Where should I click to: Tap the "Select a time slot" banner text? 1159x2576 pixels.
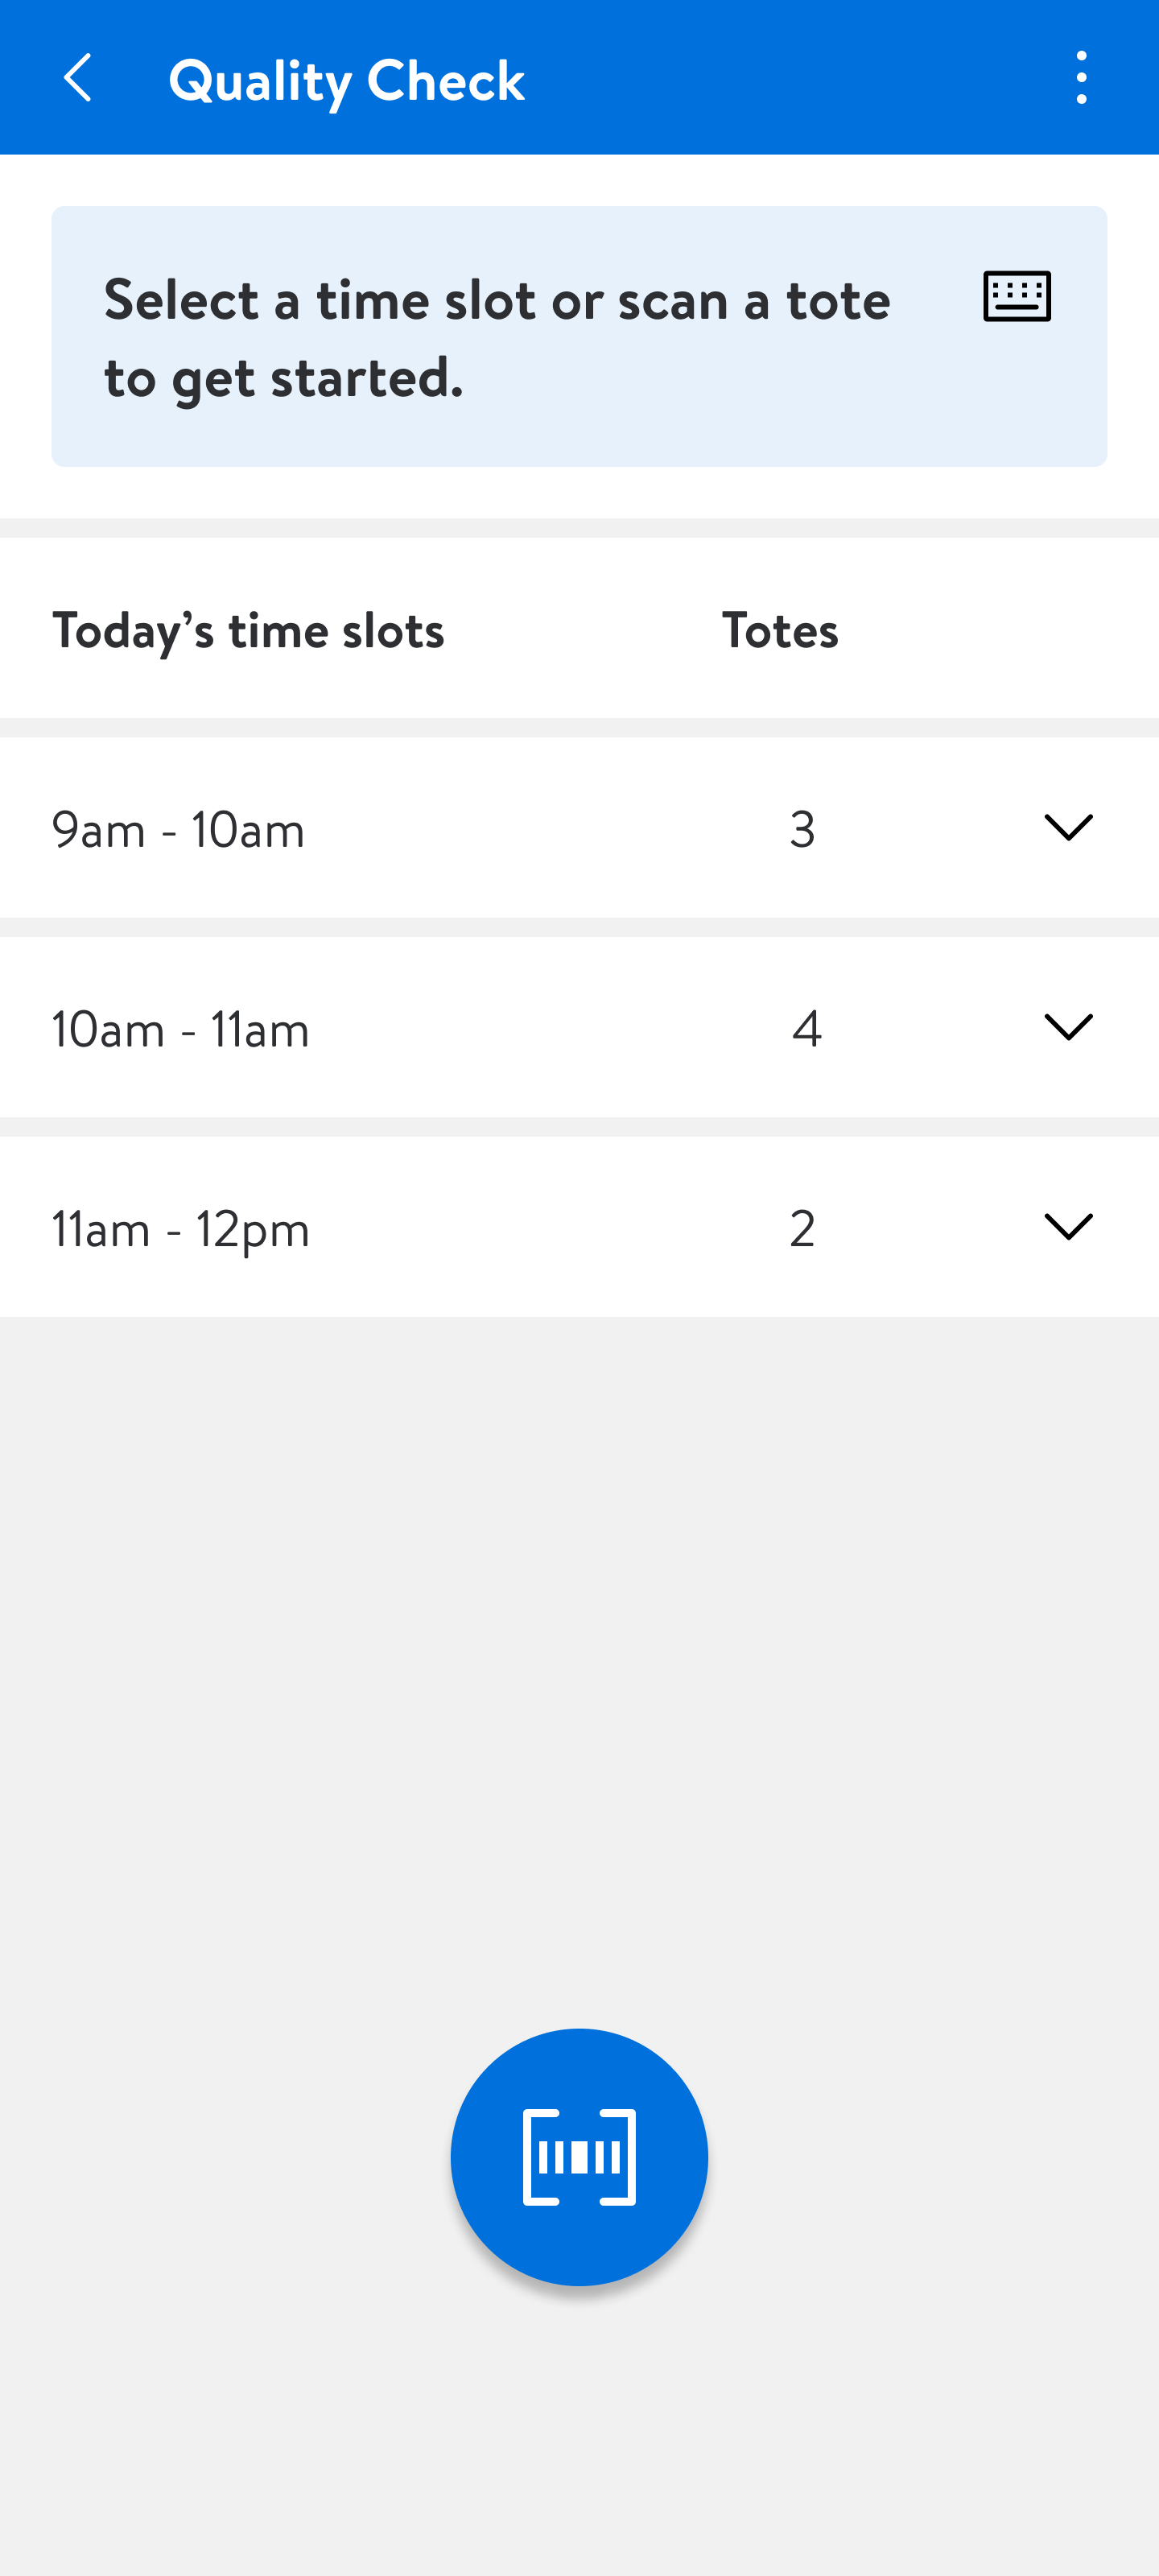[497, 338]
